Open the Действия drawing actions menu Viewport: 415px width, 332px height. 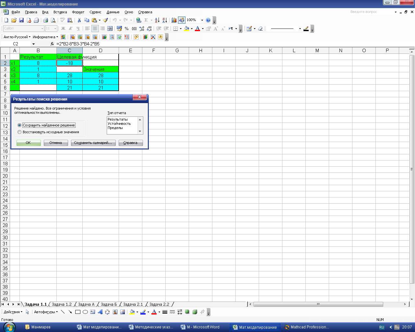click(x=13, y=312)
